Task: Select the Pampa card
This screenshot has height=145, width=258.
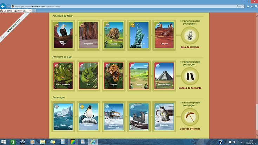Action: tap(139, 76)
